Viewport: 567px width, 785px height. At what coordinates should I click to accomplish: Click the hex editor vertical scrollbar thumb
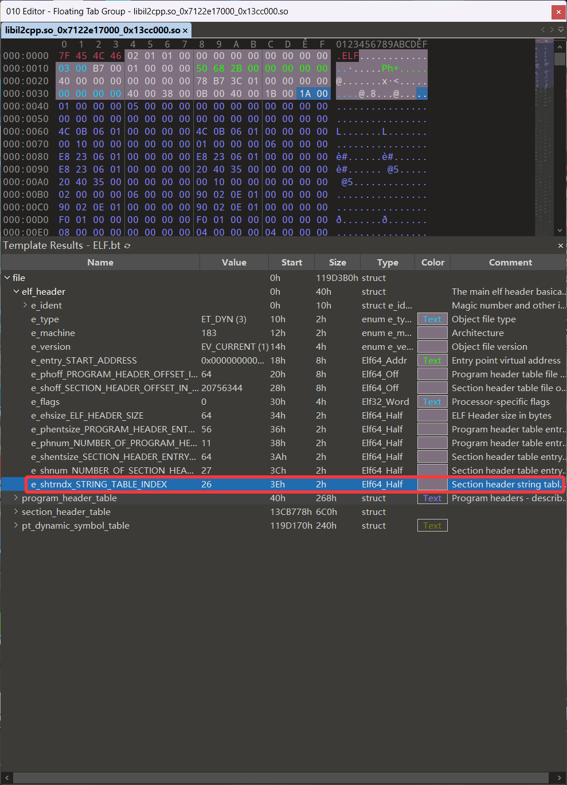pos(560,58)
